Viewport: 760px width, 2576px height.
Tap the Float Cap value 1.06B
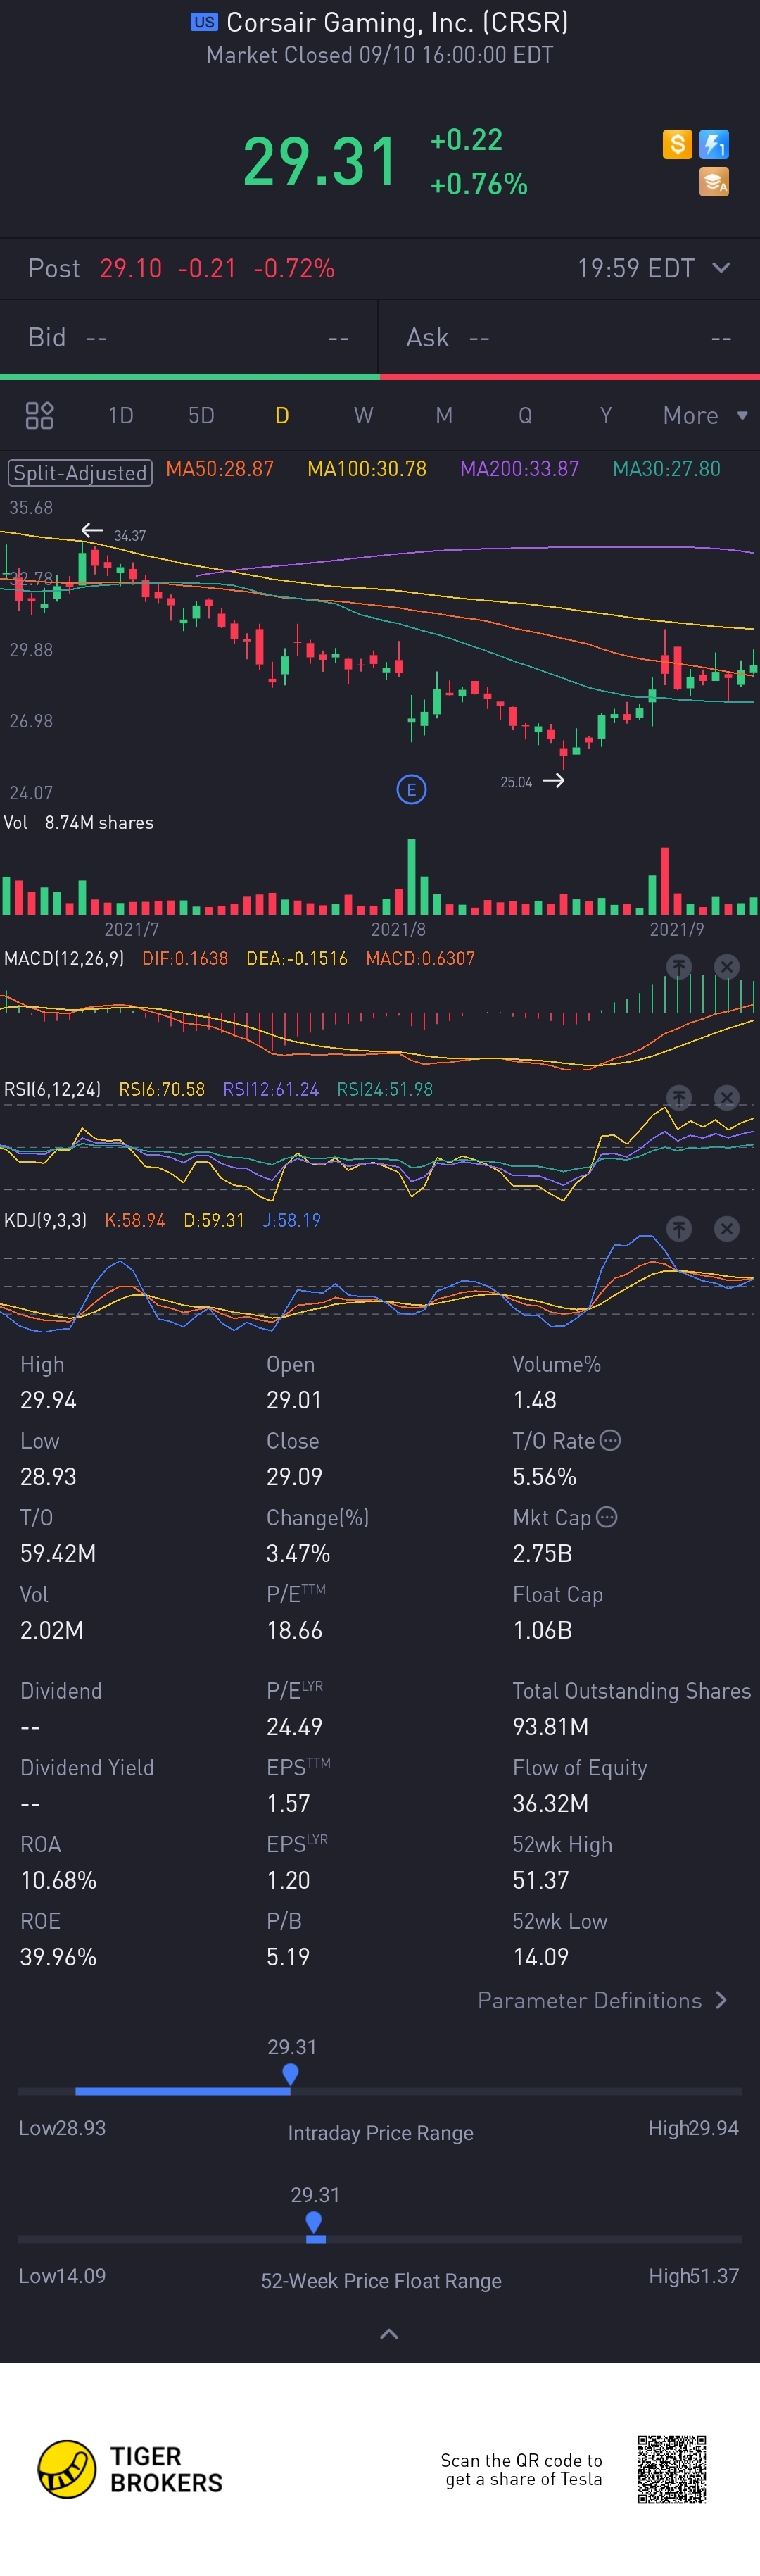click(x=543, y=1630)
